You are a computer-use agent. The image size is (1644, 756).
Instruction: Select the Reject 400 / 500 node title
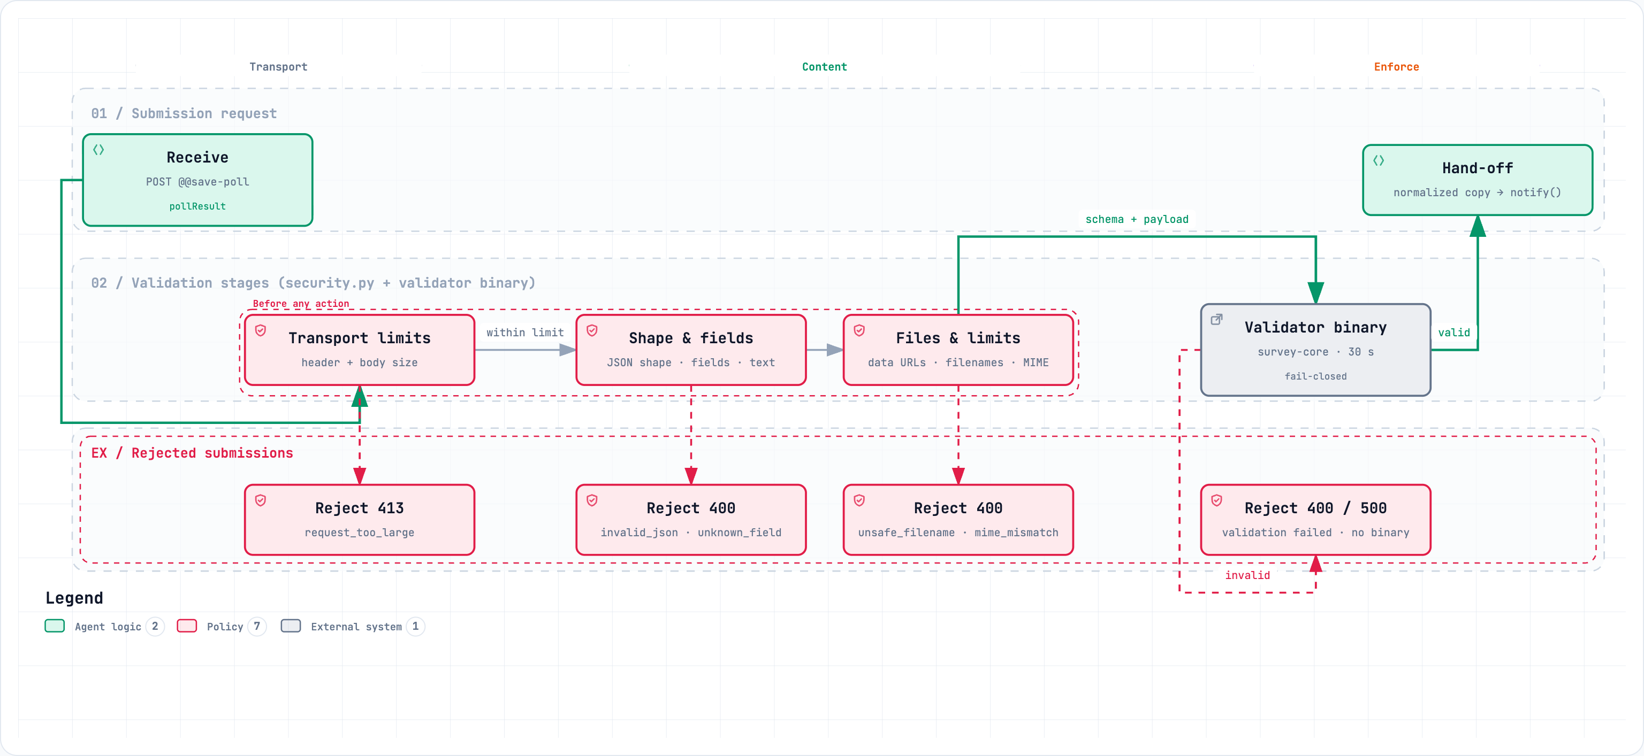click(1315, 508)
